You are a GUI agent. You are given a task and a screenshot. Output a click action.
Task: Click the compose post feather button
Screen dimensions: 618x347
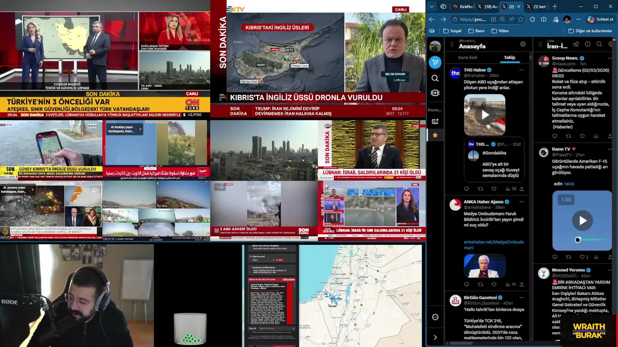(x=435, y=62)
